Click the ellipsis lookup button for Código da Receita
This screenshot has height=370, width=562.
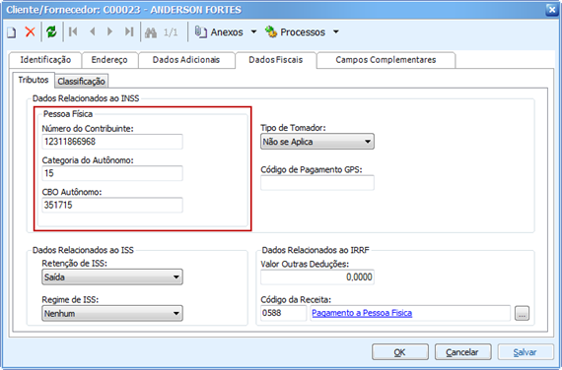(x=522, y=314)
